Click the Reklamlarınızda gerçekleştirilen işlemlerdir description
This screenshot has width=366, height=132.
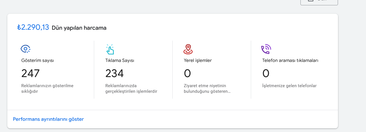[x=131, y=89]
